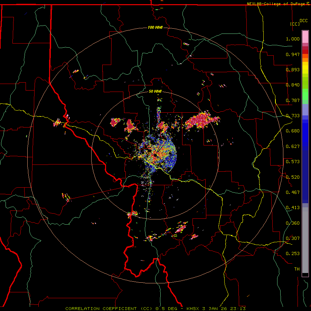
Task: Click the 0.947 color scale value
Action: point(293,54)
